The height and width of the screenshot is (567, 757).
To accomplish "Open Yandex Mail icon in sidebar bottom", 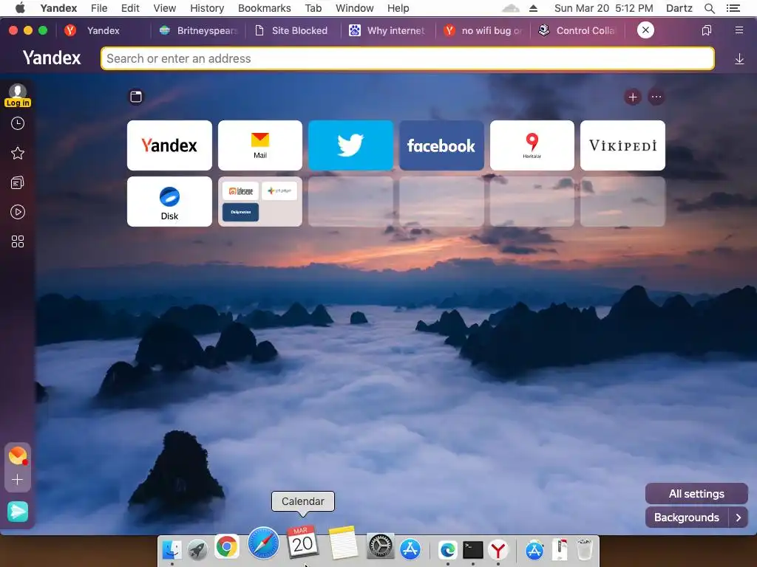I will point(18,456).
